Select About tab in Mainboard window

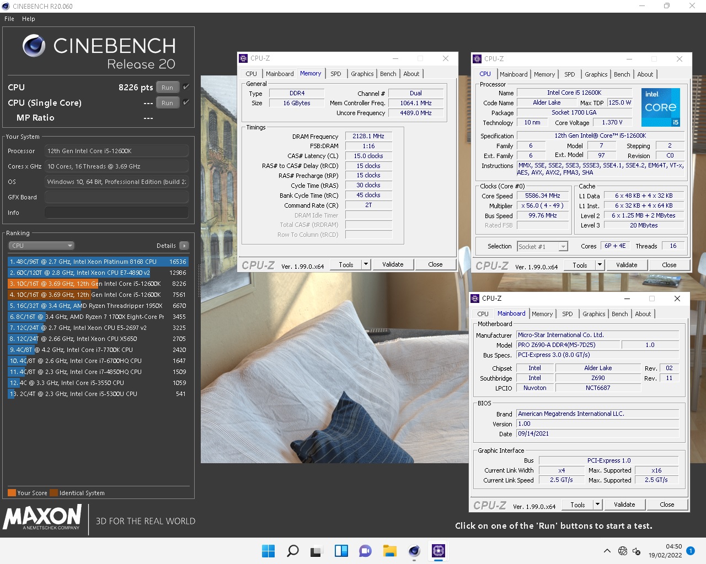643,314
